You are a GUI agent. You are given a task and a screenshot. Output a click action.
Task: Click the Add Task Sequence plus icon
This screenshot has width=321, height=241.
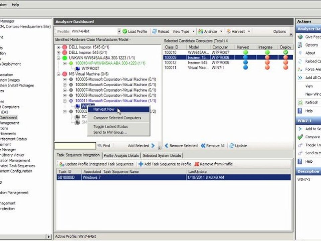coord(141,164)
